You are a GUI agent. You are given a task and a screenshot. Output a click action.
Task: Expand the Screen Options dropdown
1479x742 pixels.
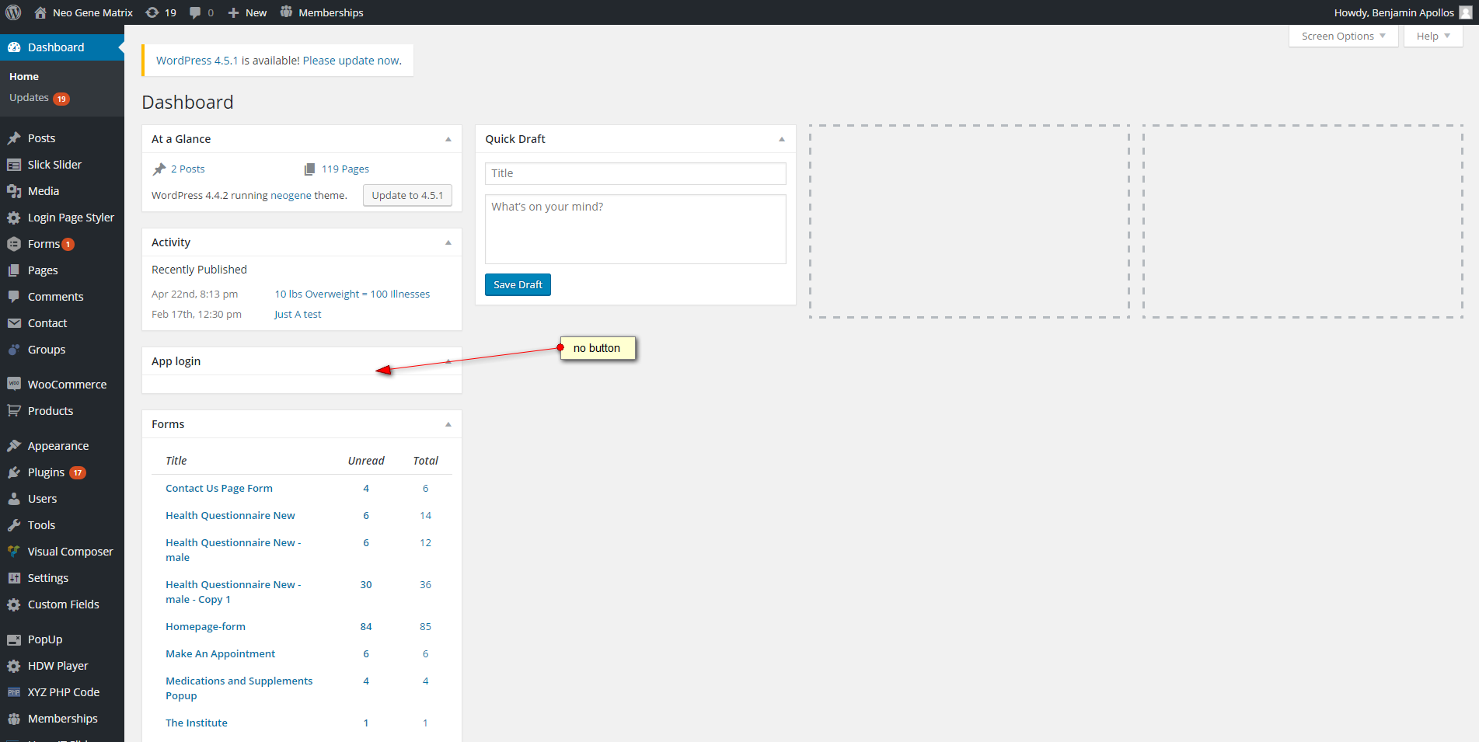1344,37
